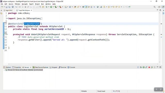Screen dimensions: 165x93
Task: Click the Search magnifier icon
Action: (155, 7)
